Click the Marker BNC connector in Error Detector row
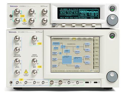The width and height of the screenshot is (126, 94). pos(52,82)
